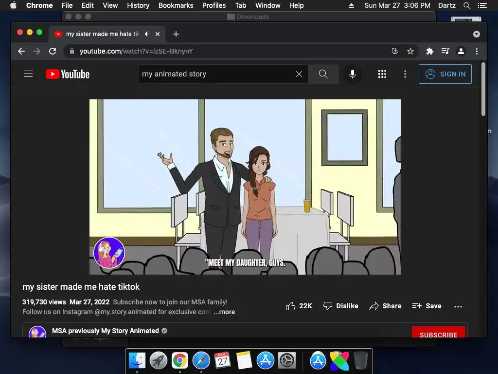Image resolution: width=498 pixels, height=374 pixels.
Task: Dislike the video
Action: click(x=340, y=306)
